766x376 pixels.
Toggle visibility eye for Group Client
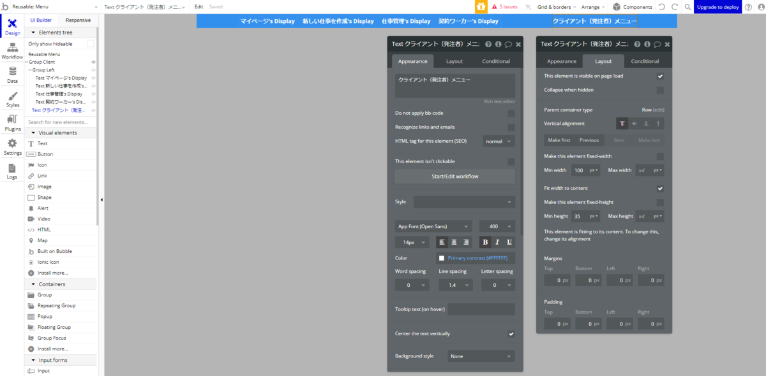click(93, 62)
